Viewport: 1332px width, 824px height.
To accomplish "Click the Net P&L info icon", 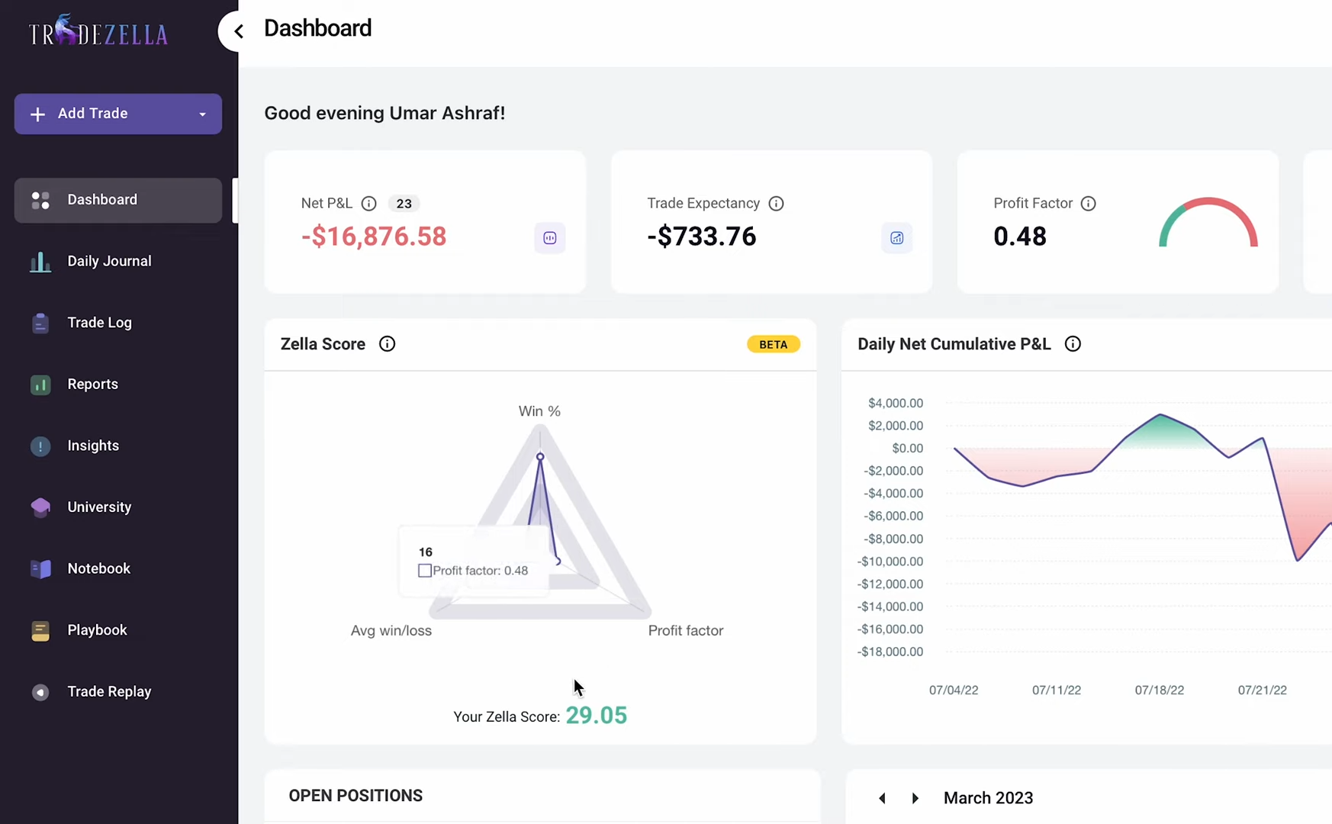I will click(368, 204).
